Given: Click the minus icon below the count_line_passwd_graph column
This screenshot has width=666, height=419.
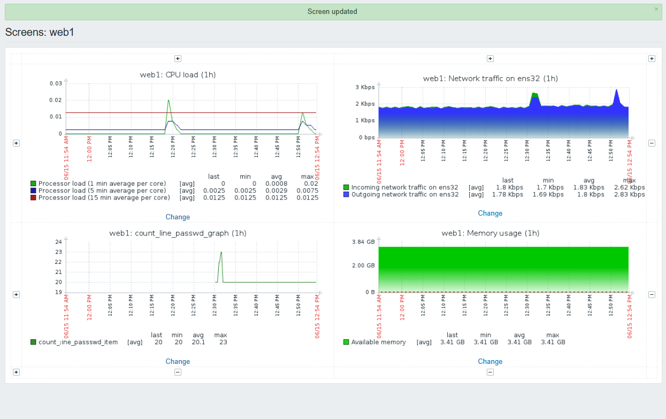Looking at the screenshot, I should (178, 372).
